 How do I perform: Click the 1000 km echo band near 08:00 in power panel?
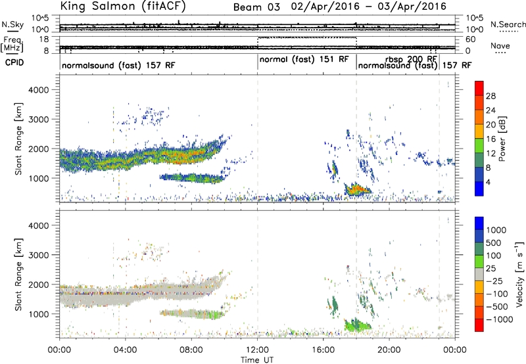(192, 178)
